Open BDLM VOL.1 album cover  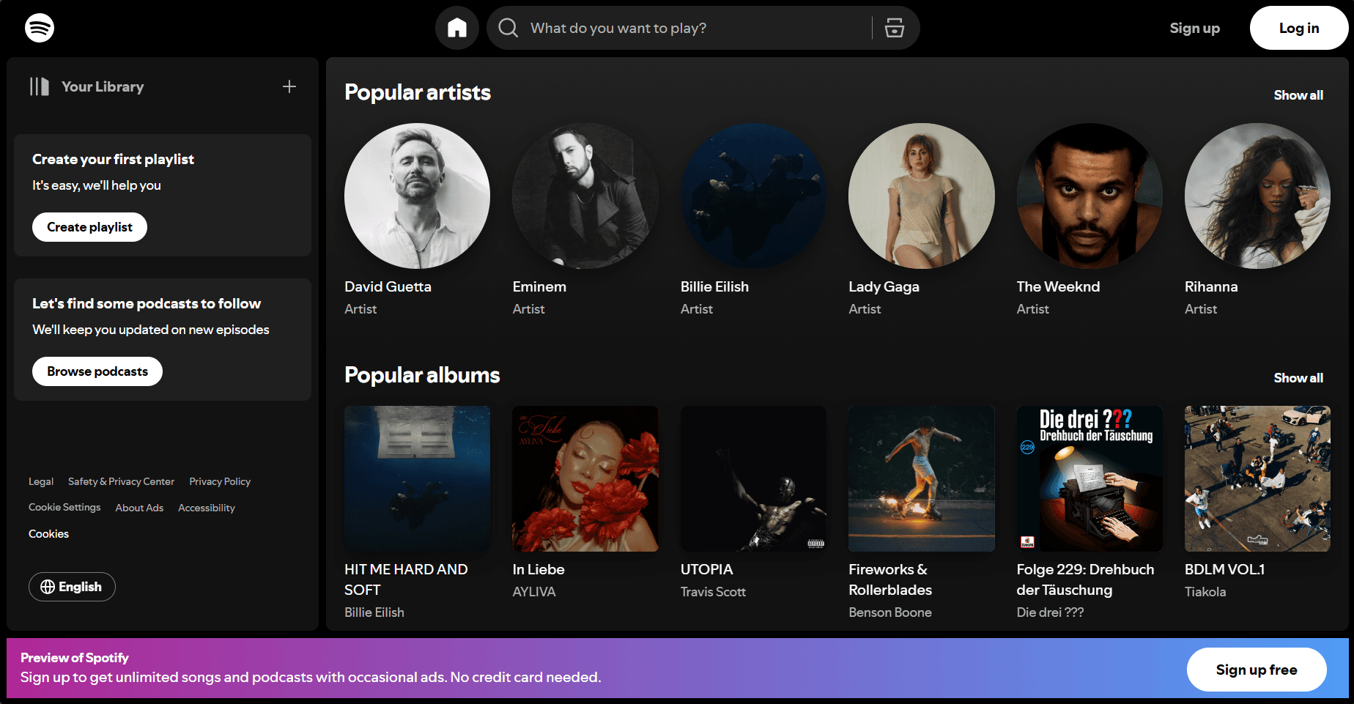(x=1257, y=478)
